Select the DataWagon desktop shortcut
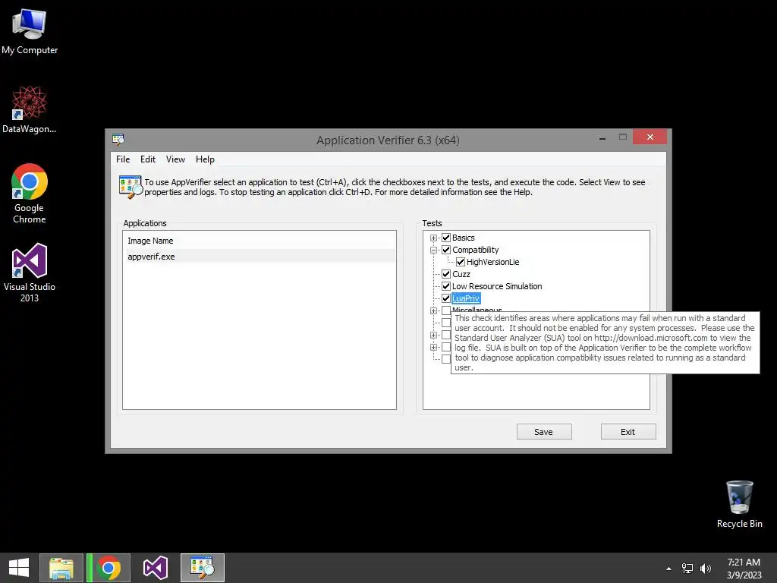Viewport: 777px width, 583px height. click(x=30, y=109)
